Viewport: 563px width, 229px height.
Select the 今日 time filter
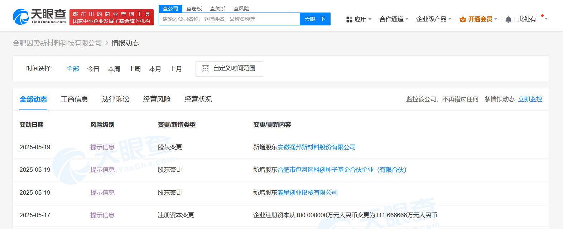[93, 69]
